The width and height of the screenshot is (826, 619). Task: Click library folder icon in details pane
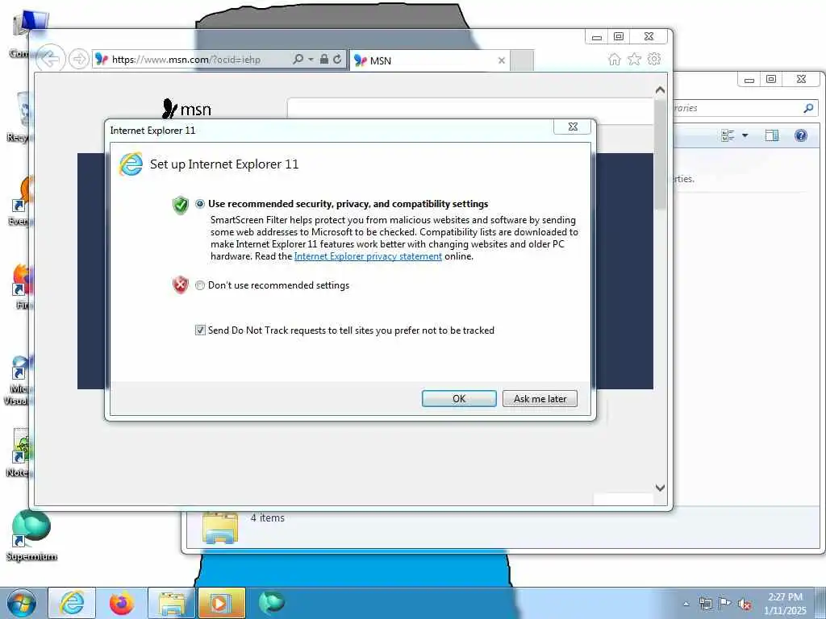(x=220, y=527)
